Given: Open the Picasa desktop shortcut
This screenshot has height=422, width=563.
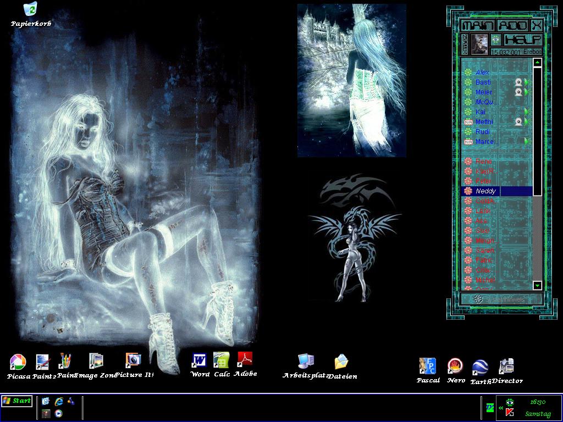Looking at the screenshot, I should tap(18, 362).
